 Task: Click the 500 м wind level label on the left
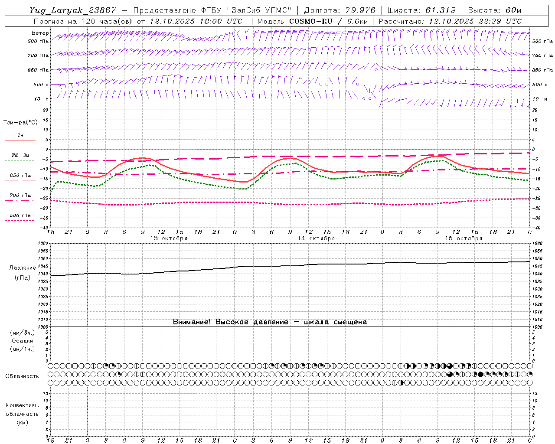pyautogui.click(x=41, y=85)
